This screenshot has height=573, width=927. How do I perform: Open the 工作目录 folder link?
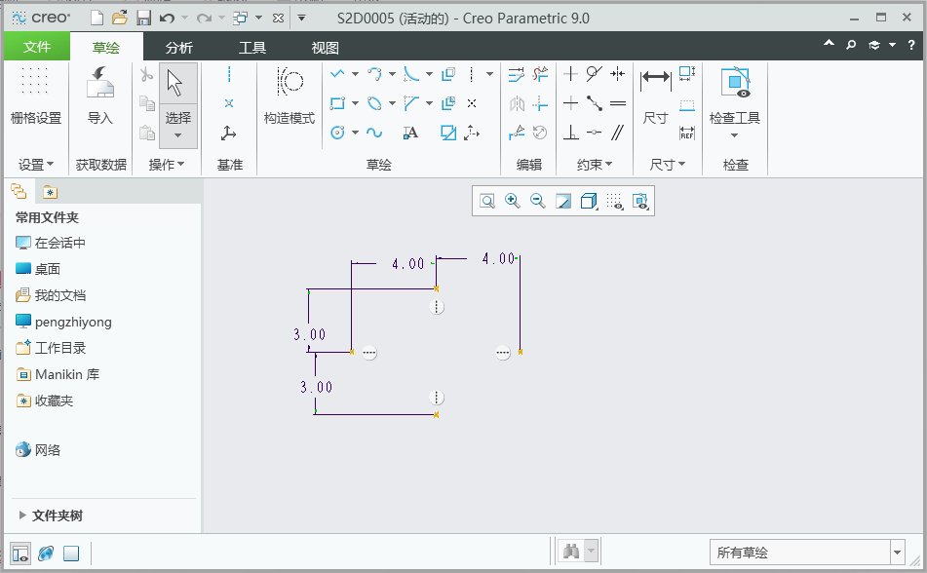[61, 348]
